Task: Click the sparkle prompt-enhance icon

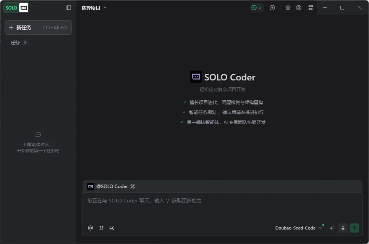Action: point(332,228)
